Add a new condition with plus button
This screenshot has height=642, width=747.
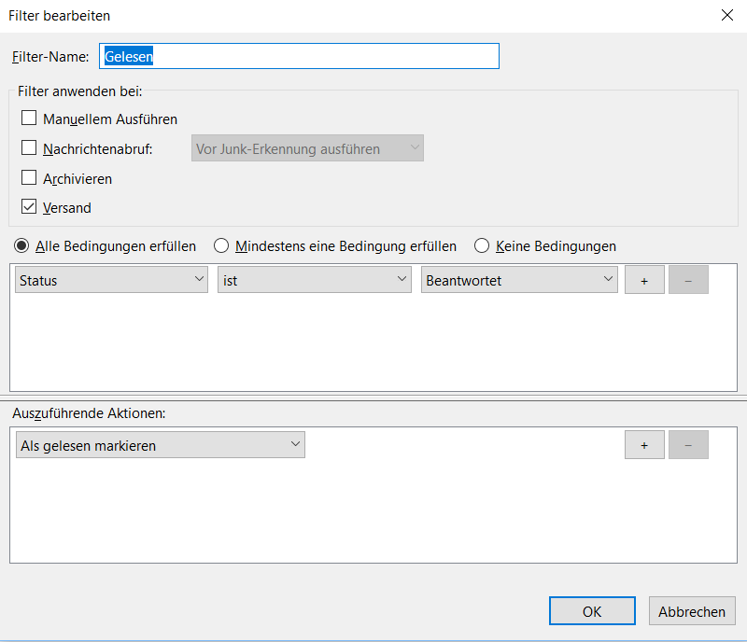point(644,280)
